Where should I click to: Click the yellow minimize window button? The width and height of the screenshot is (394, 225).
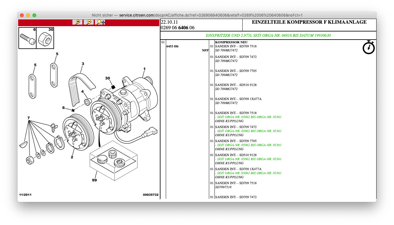pos(28,15)
